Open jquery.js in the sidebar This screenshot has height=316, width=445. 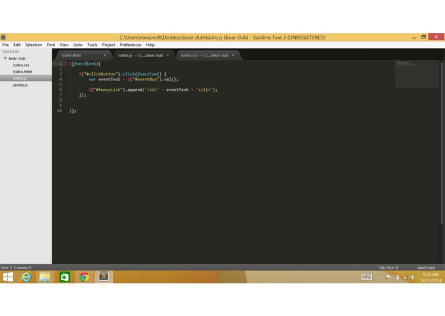pos(20,84)
